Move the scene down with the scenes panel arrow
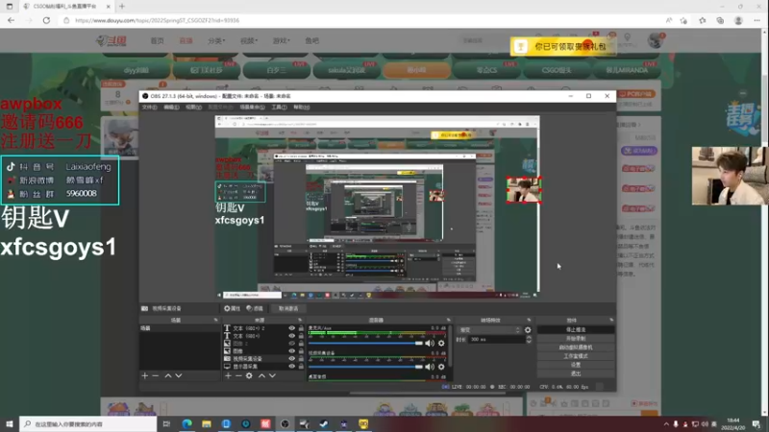Image resolution: width=769 pixels, height=432 pixels. tap(179, 375)
